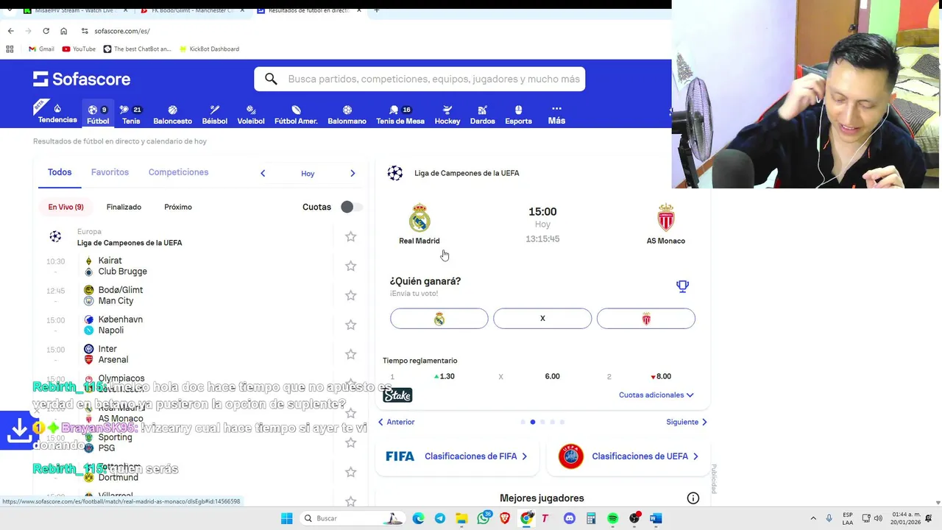
Task: Open the Gmail bookmark
Action: click(x=41, y=49)
